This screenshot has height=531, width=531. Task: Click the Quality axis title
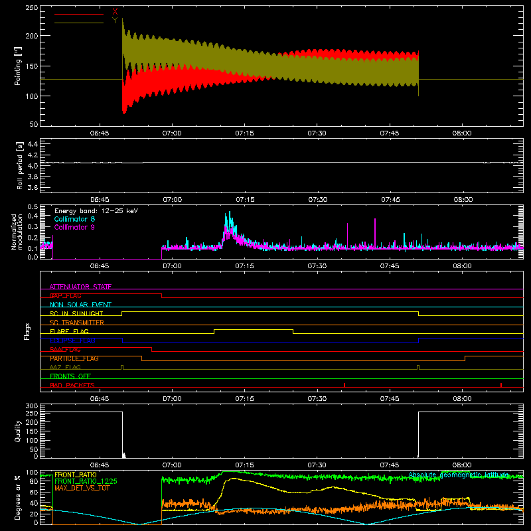[x=18, y=431]
